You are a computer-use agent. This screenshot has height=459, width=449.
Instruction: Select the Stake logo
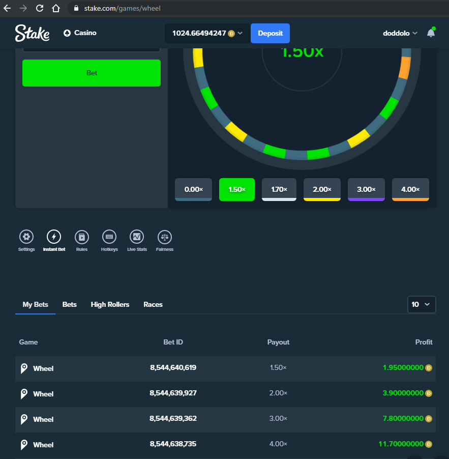[x=33, y=33]
